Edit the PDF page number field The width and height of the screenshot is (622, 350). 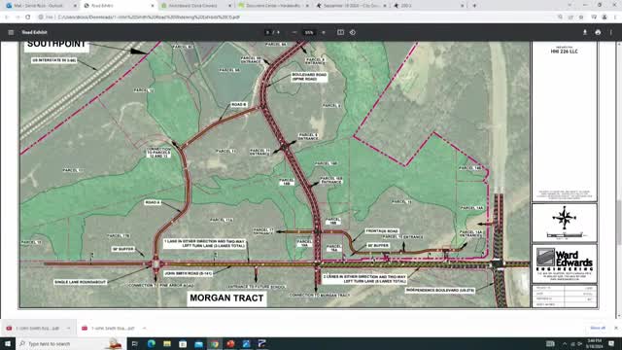(268, 32)
